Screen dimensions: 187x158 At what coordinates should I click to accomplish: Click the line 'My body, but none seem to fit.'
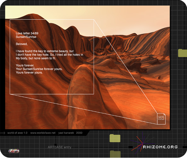[36, 58]
